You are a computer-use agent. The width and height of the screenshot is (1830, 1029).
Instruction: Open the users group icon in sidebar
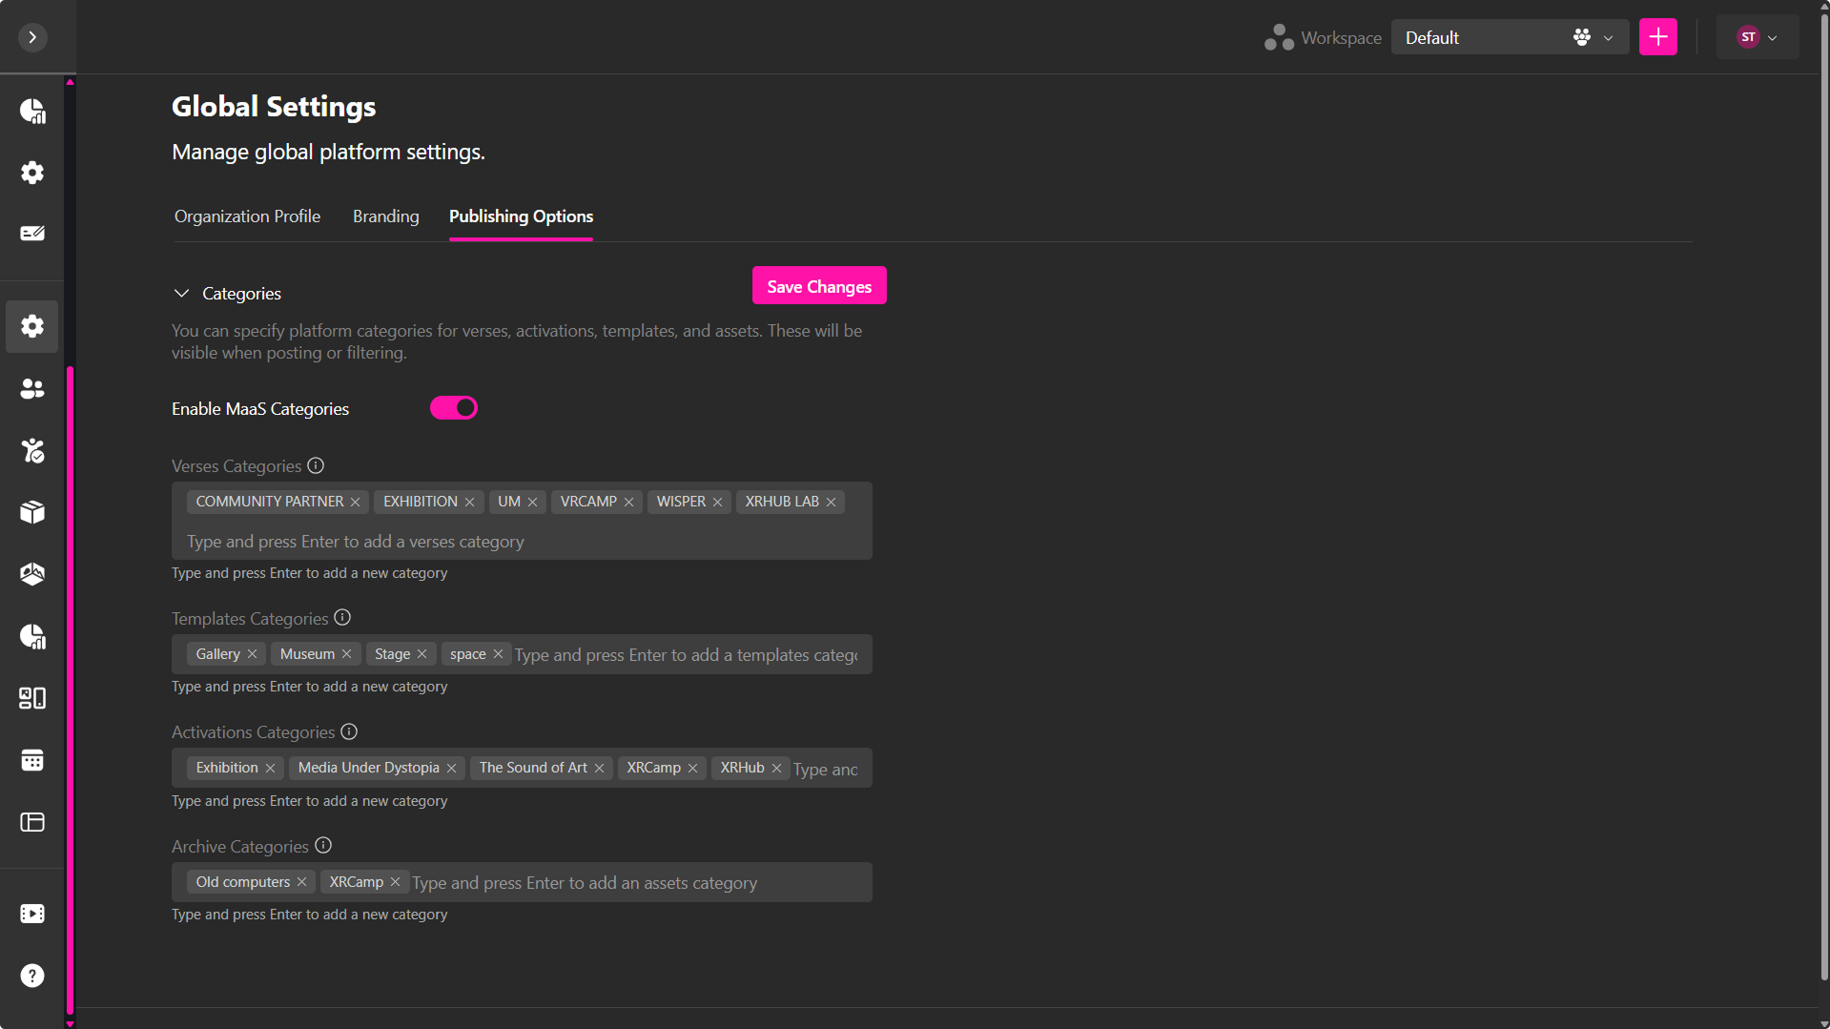[x=32, y=389]
